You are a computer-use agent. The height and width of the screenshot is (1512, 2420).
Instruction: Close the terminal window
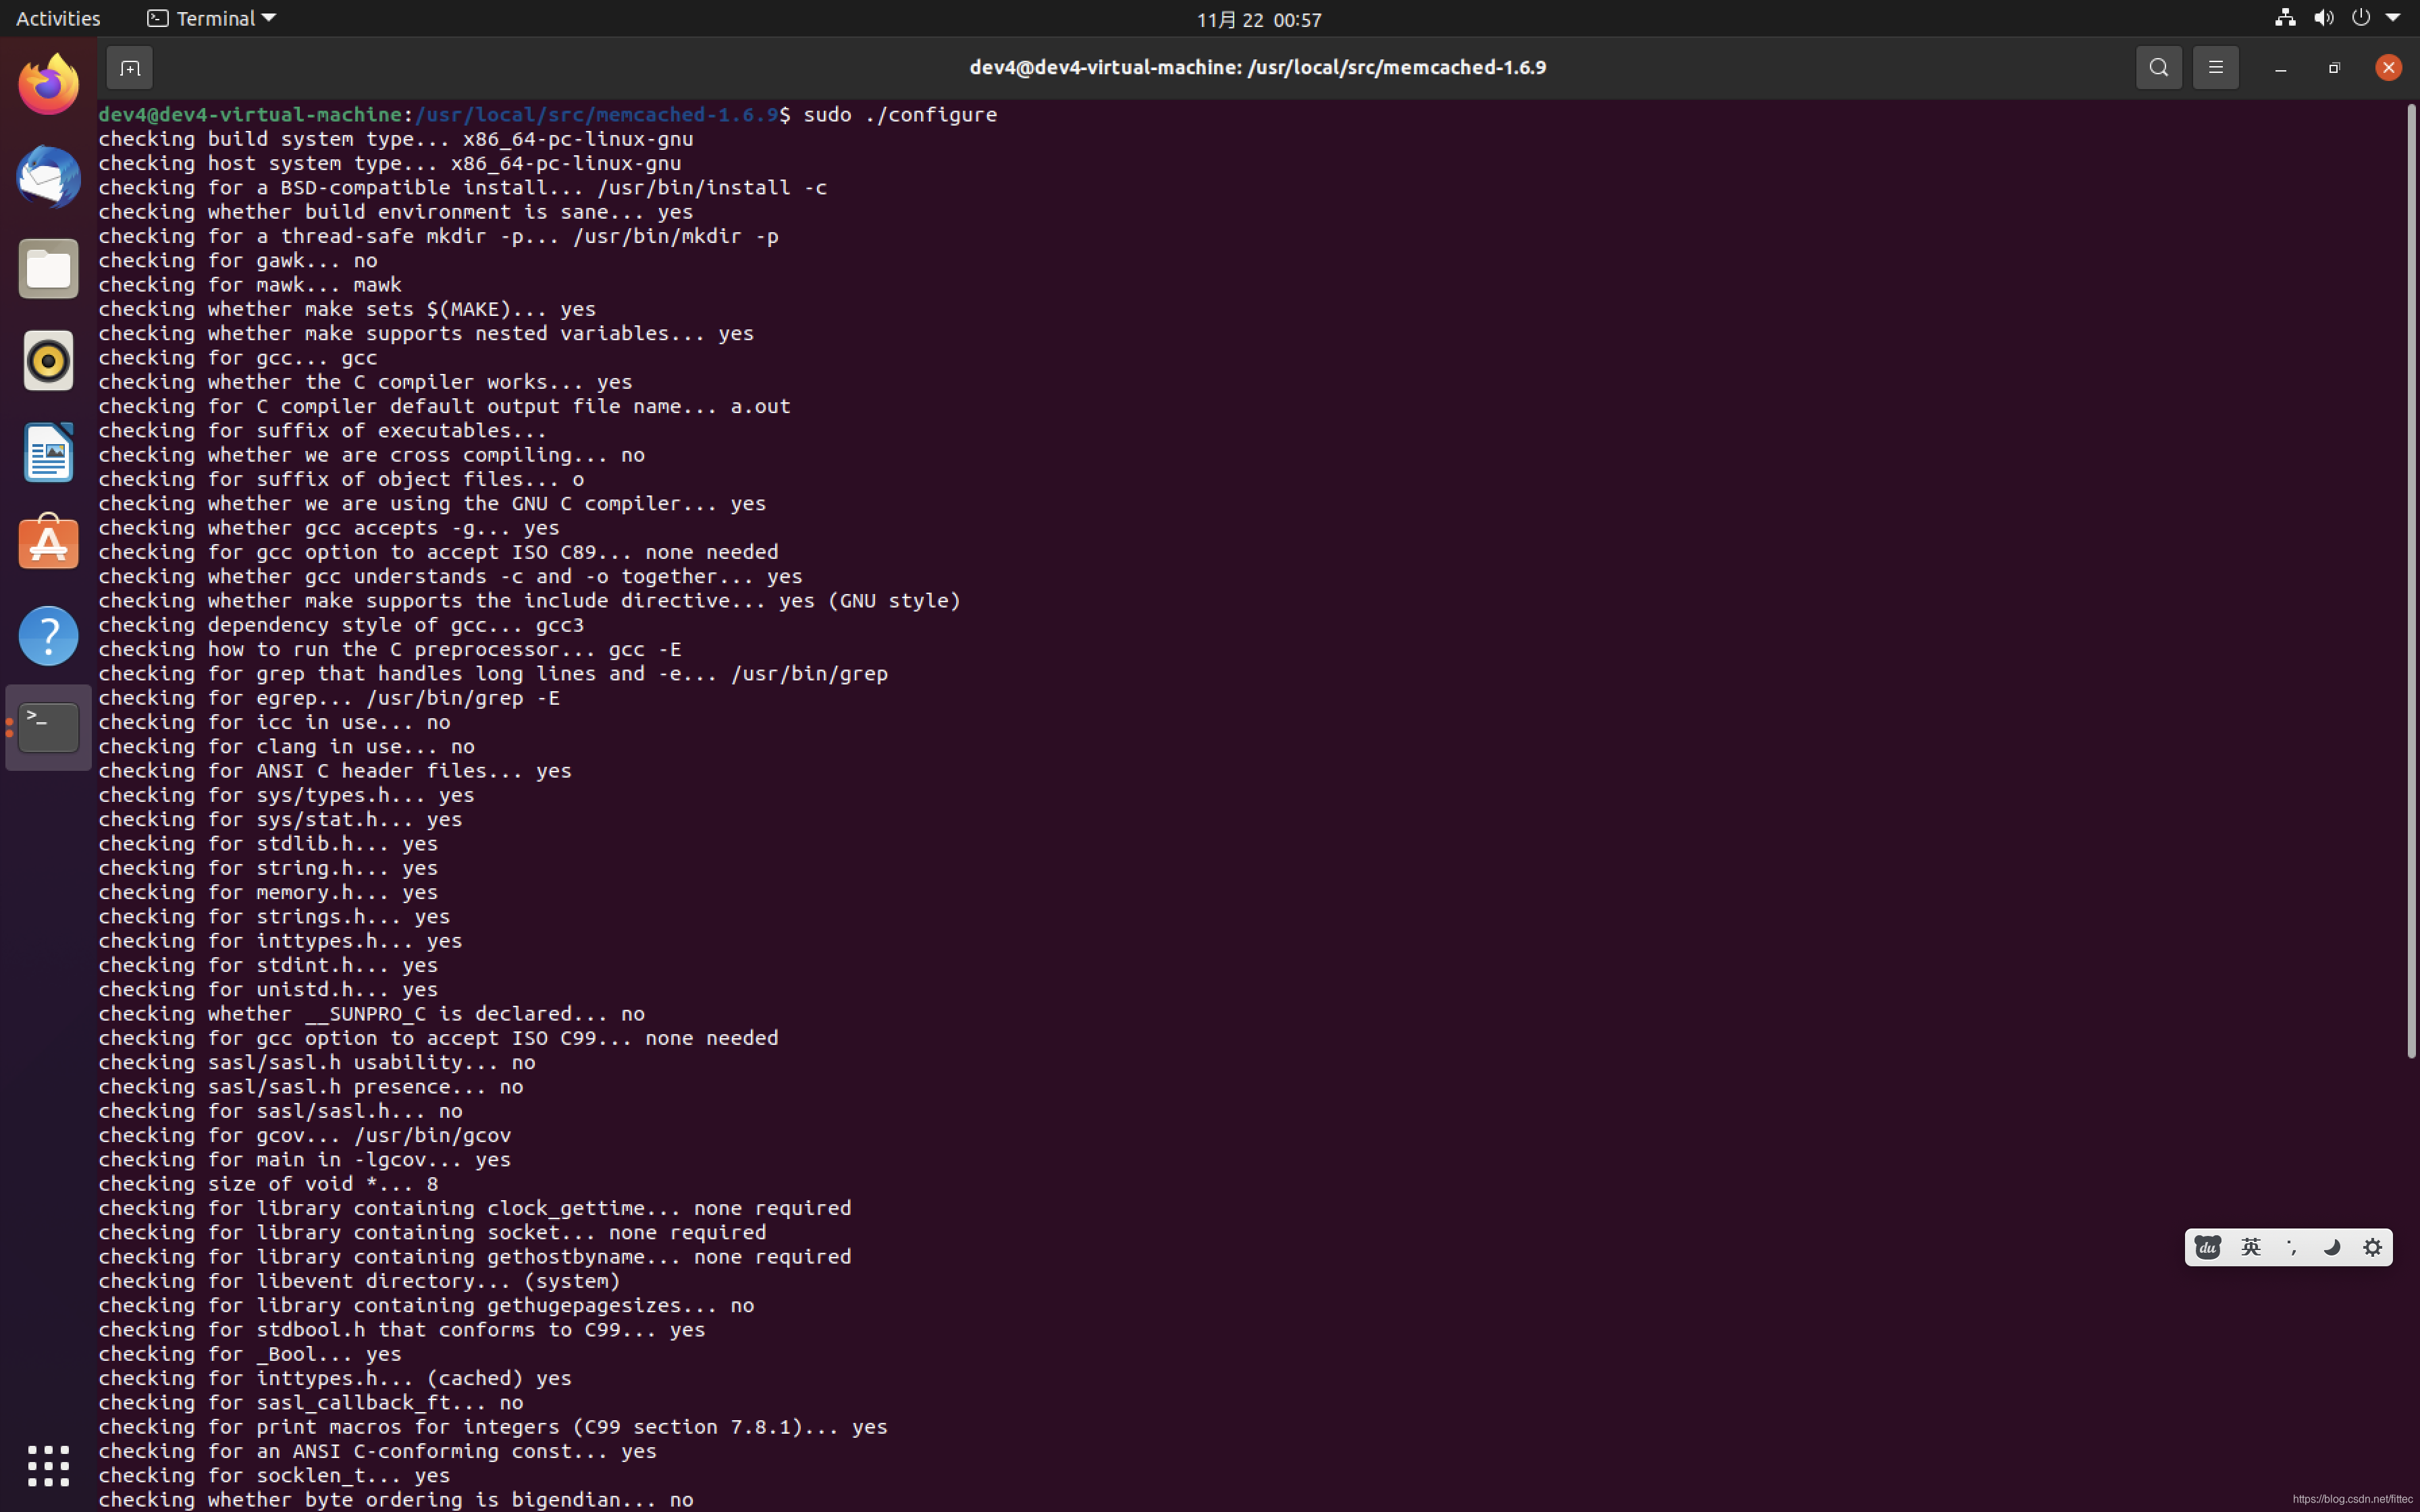tap(2388, 67)
